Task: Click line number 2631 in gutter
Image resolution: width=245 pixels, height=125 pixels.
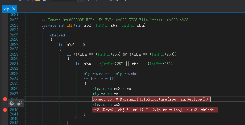Action: (14, 64)
